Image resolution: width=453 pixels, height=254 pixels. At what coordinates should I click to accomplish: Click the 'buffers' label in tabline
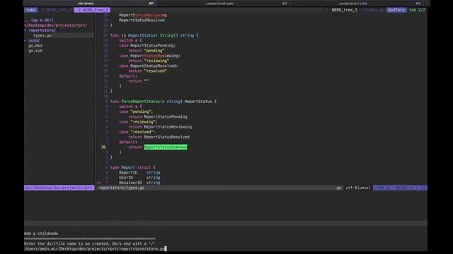(x=396, y=10)
